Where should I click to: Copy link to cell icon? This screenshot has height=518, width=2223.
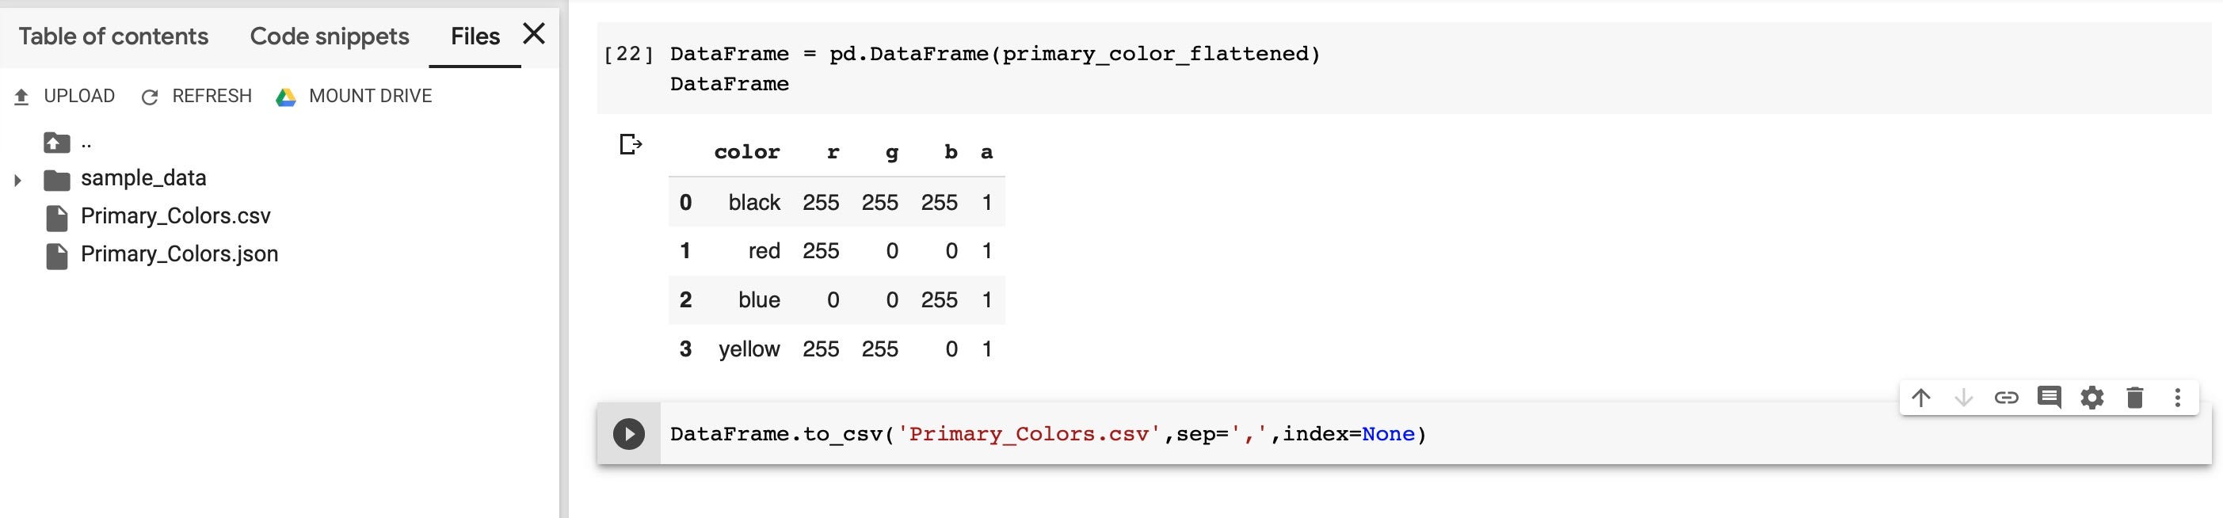pyautogui.click(x=2007, y=397)
